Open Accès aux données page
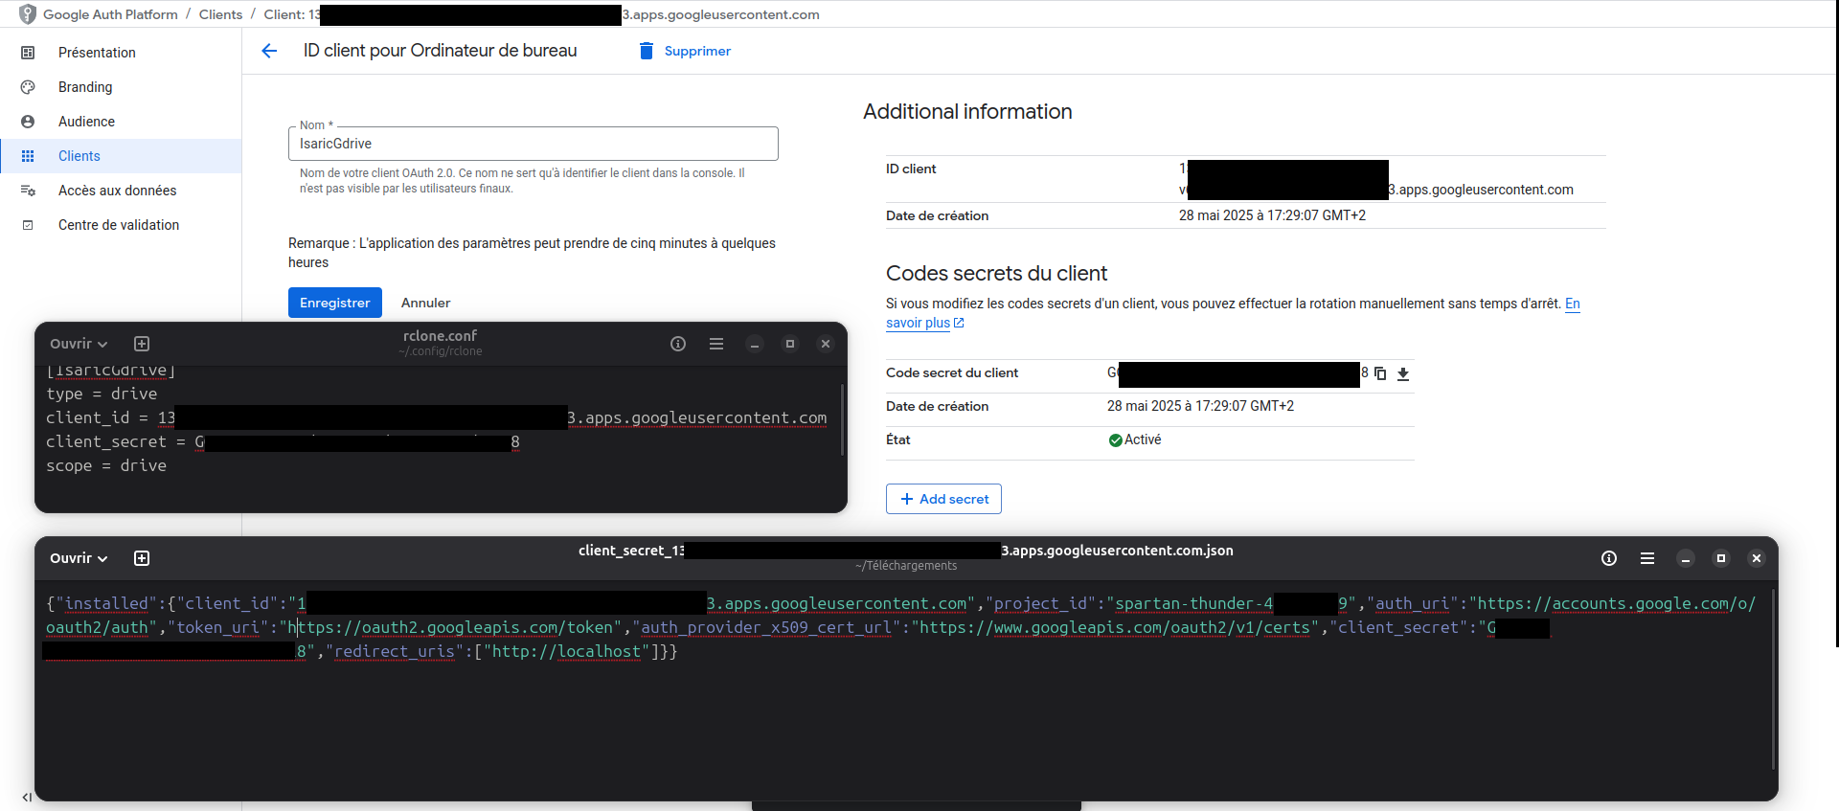1839x811 pixels. [117, 191]
